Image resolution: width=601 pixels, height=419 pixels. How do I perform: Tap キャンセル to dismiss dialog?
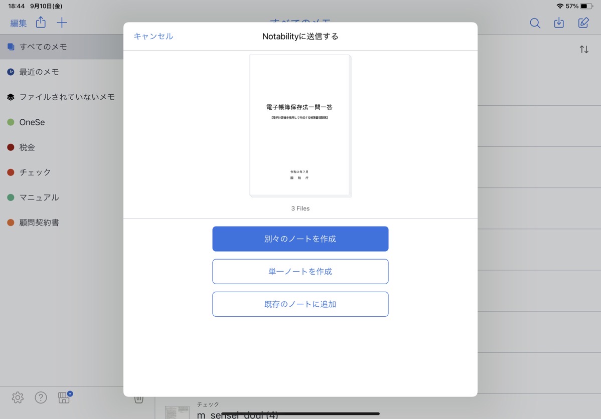[x=154, y=37]
